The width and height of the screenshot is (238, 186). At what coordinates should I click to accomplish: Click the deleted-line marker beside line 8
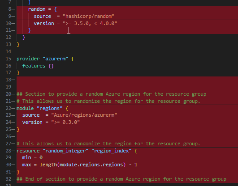tap(13, 9)
